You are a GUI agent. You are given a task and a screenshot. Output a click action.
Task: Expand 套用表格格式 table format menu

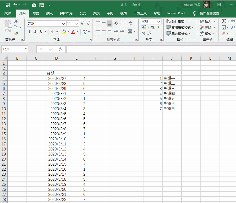(x=180, y=27)
